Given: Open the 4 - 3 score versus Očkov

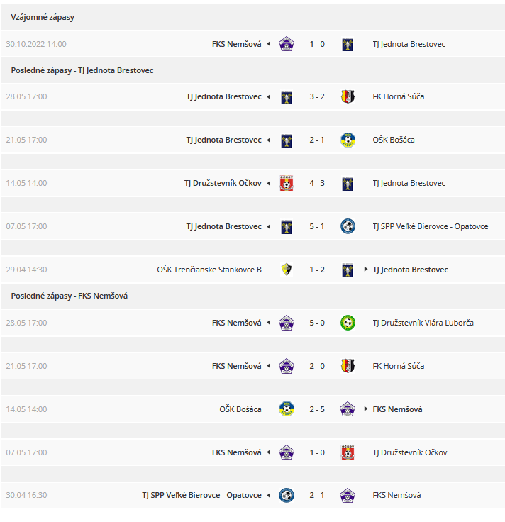Looking at the screenshot, I should 317,183.
